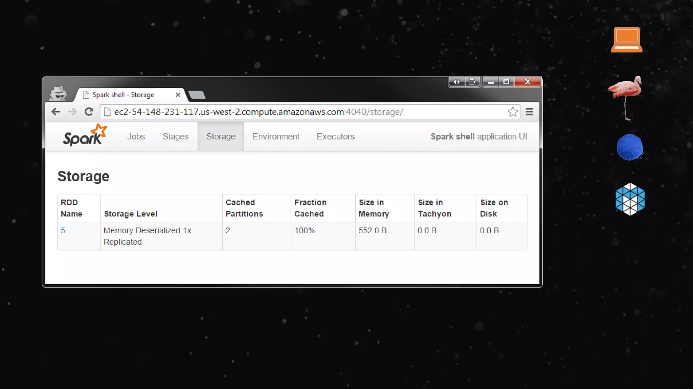Select the active Storage tab
The height and width of the screenshot is (389, 693).
(221, 136)
